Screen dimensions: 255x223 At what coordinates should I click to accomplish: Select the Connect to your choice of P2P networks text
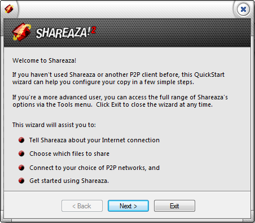pyautogui.click(x=94, y=168)
